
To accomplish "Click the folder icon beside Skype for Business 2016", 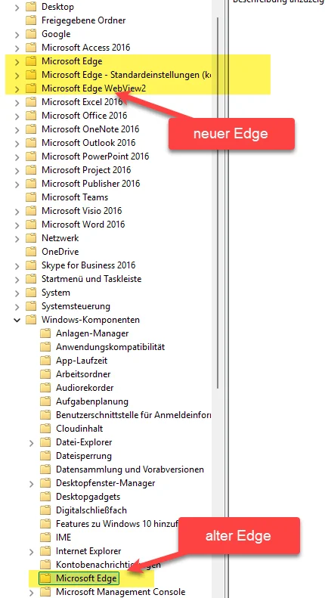I will point(31,265).
